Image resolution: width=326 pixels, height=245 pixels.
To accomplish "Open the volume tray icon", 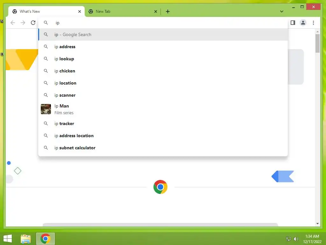I will point(296,239).
